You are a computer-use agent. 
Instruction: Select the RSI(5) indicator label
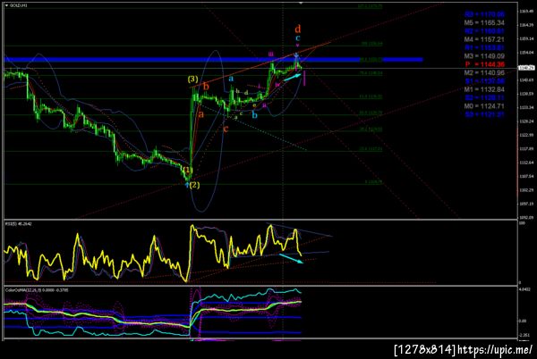[18, 224]
